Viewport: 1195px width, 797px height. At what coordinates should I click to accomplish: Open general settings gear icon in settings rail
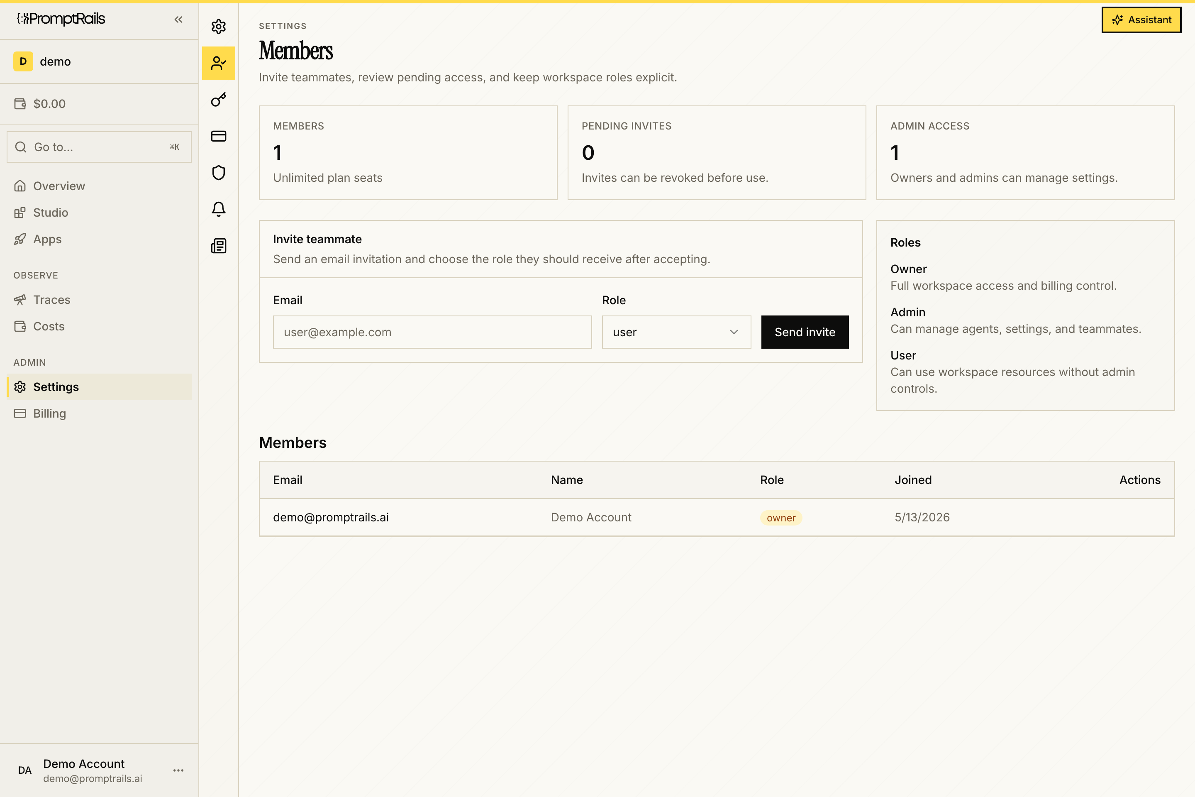(x=219, y=27)
